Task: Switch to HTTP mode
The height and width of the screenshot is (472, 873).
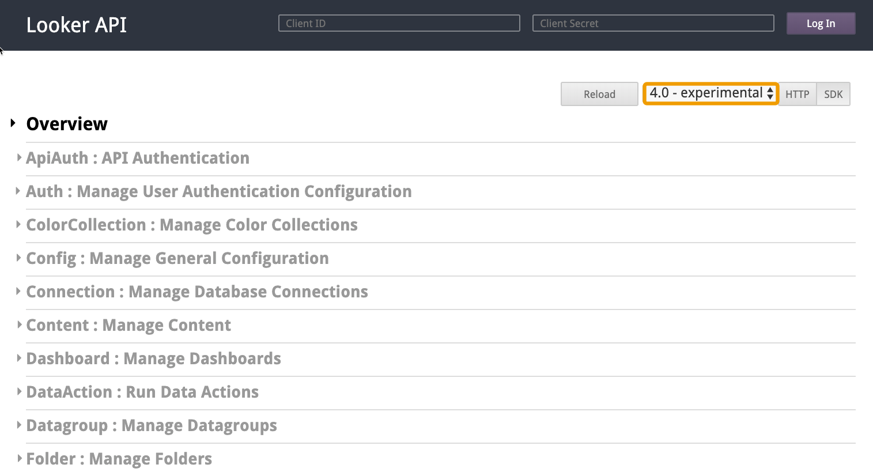Action: (x=797, y=94)
